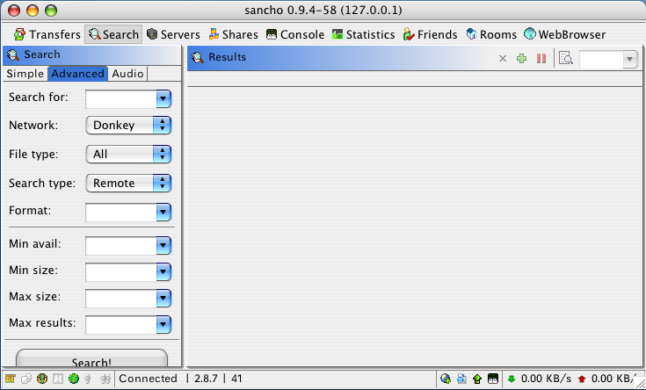Viewport: 646px width, 390px height.
Task: Click the green globe network status icon
Action: (x=74, y=379)
